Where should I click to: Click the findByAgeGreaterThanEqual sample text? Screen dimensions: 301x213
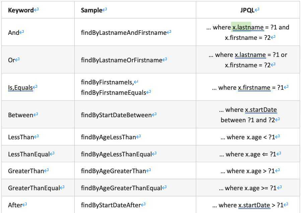(x=122, y=188)
